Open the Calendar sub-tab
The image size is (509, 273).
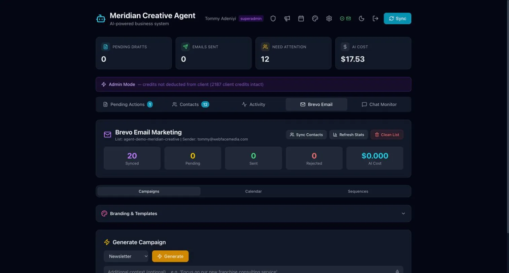point(253,191)
